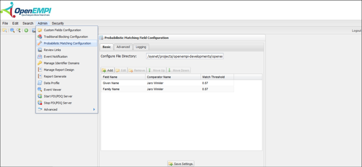362x167 pixels.
Task: Click the Move Up button
Action: point(156,70)
